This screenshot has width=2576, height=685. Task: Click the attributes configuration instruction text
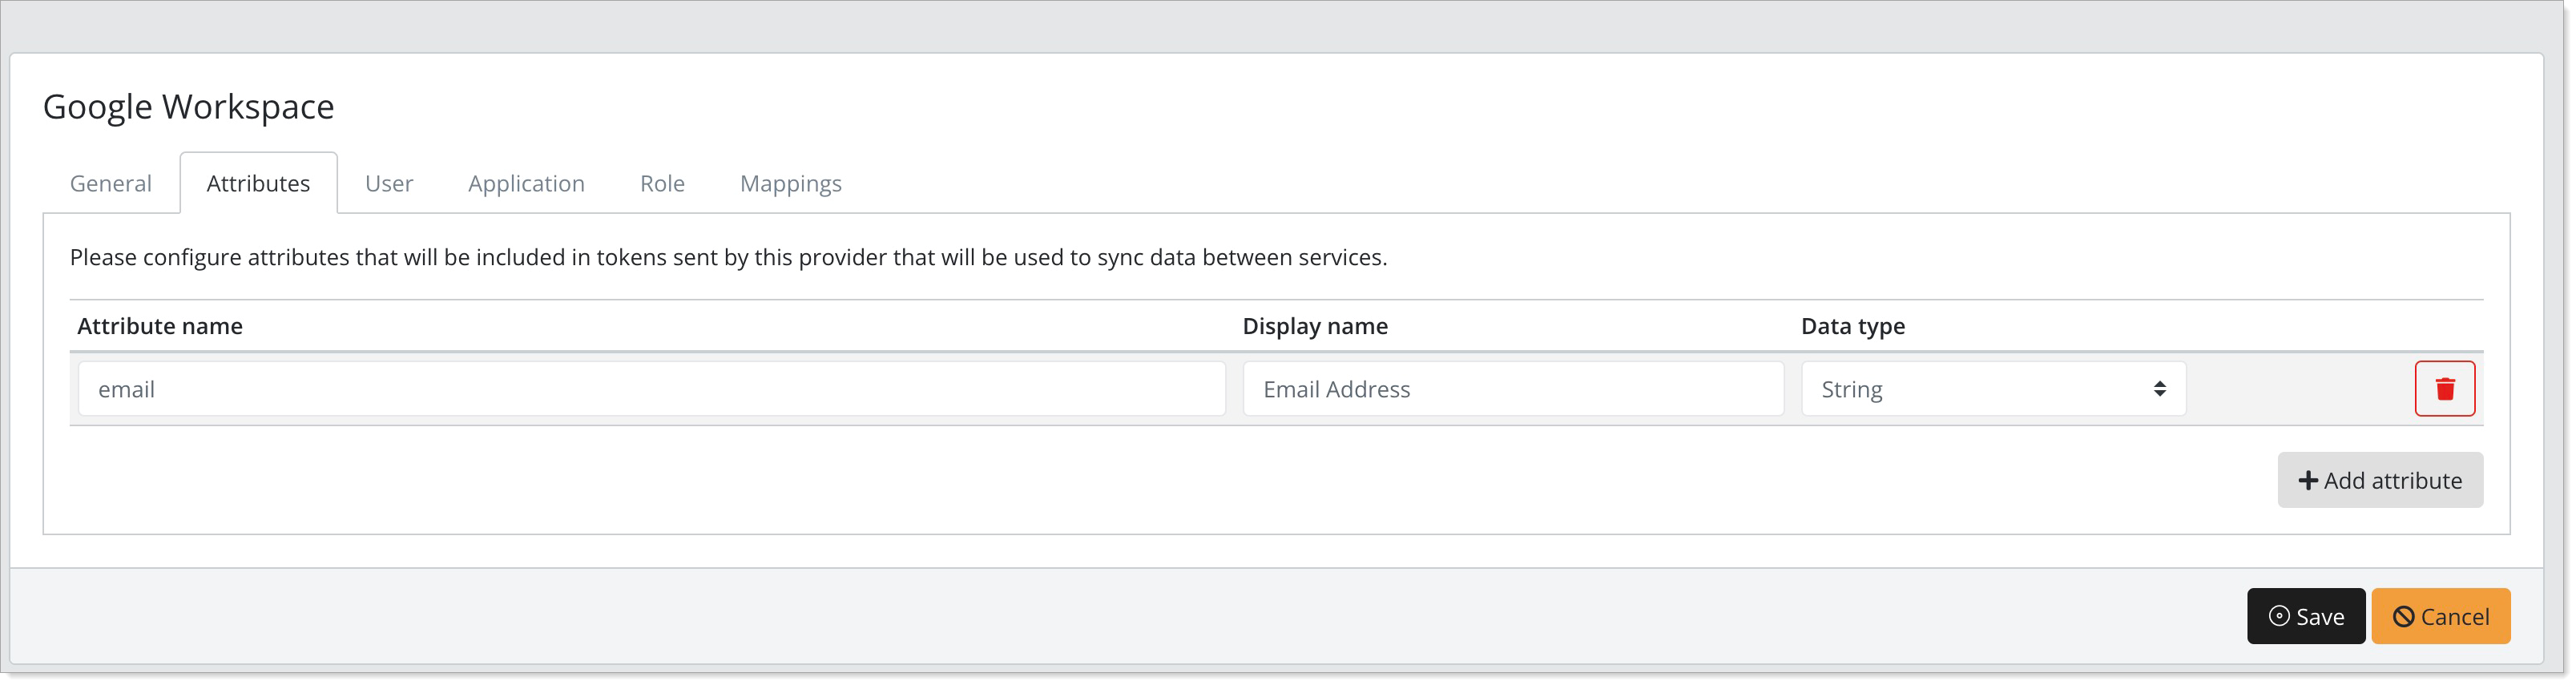coord(728,257)
